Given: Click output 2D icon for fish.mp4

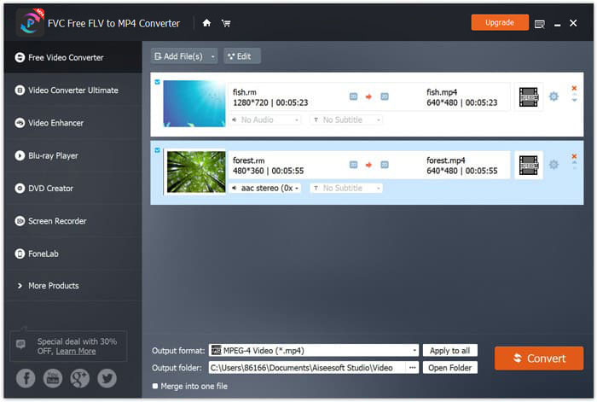Looking at the screenshot, I should 385,96.
